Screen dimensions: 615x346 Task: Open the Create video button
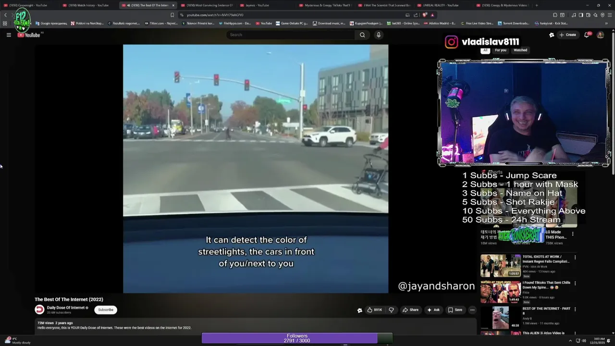(x=567, y=35)
